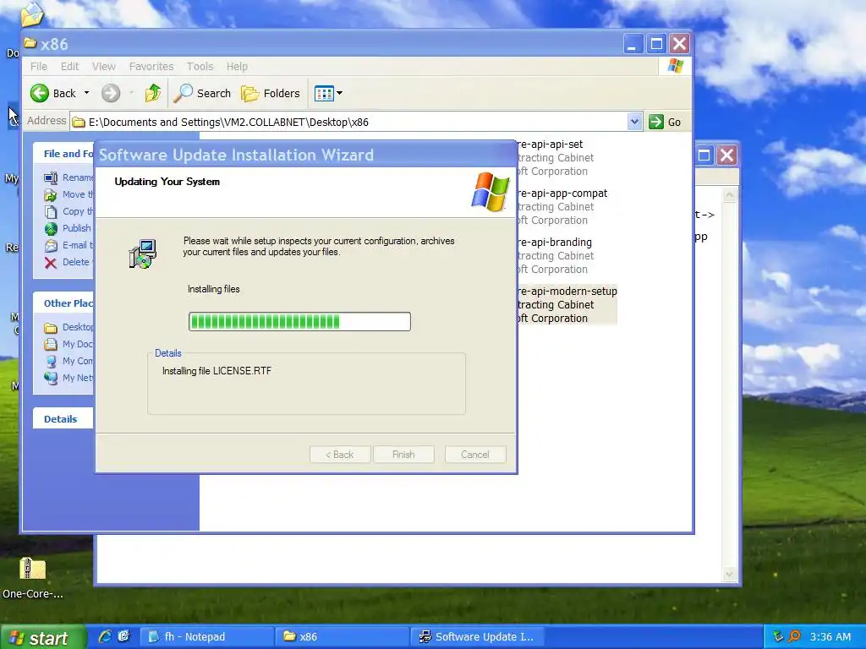Image resolution: width=866 pixels, height=649 pixels.
Task: Click the File and Folder Tasks header
Action: click(63, 154)
